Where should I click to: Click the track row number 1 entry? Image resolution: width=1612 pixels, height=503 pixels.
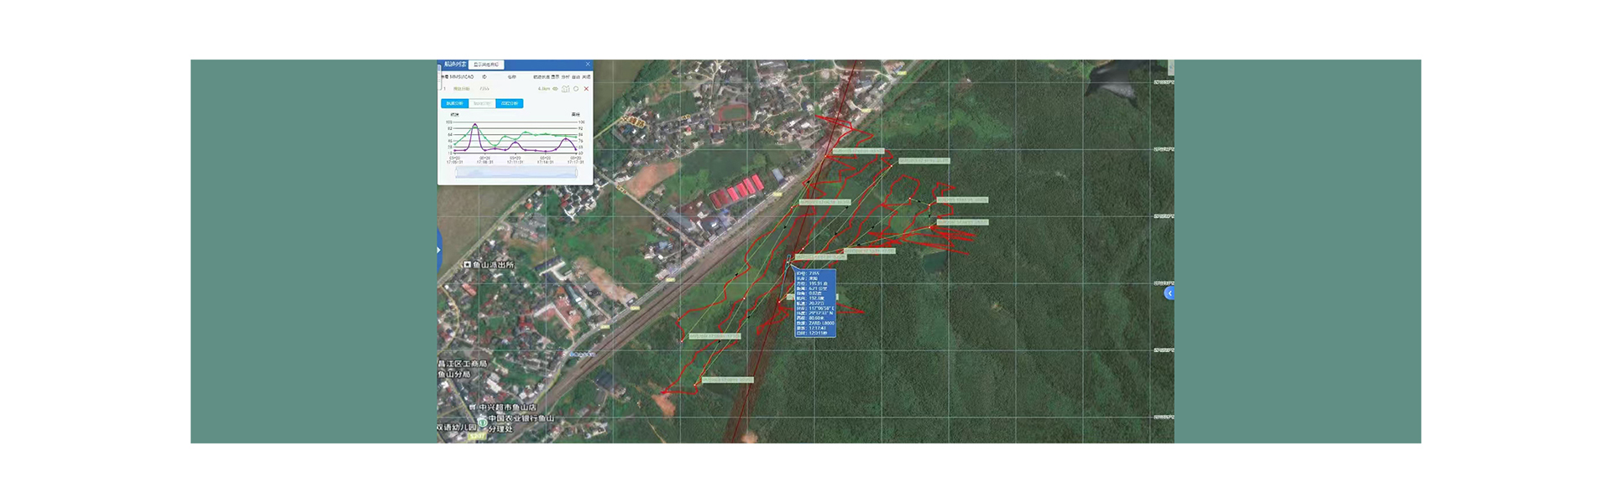(x=445, y=89)
